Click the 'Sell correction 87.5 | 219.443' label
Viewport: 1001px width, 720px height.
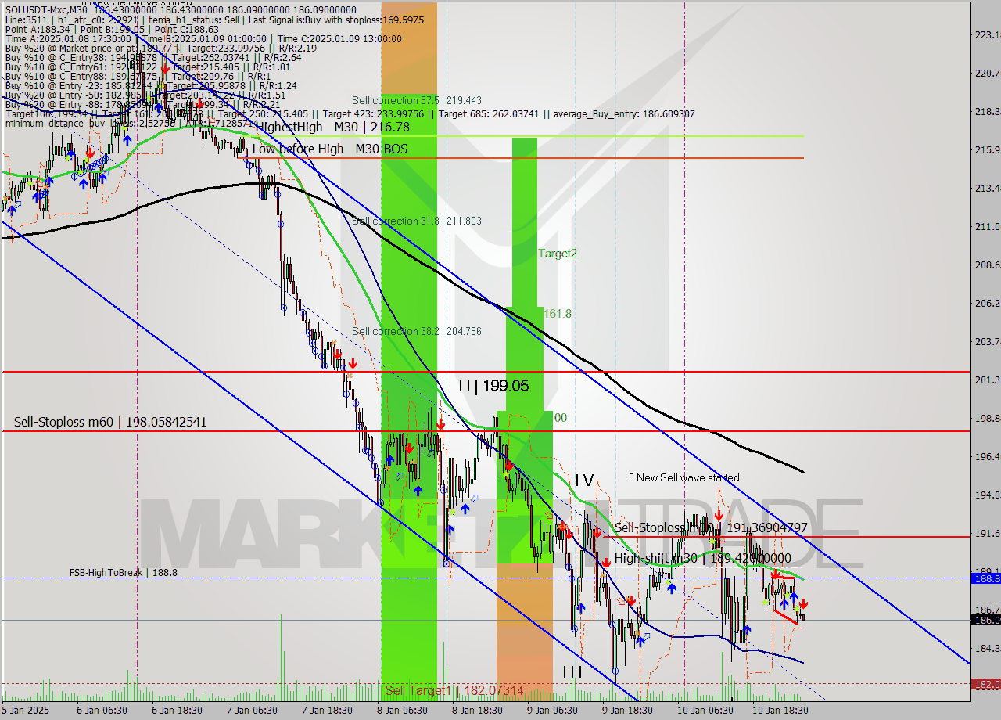[x=416, y=100]
